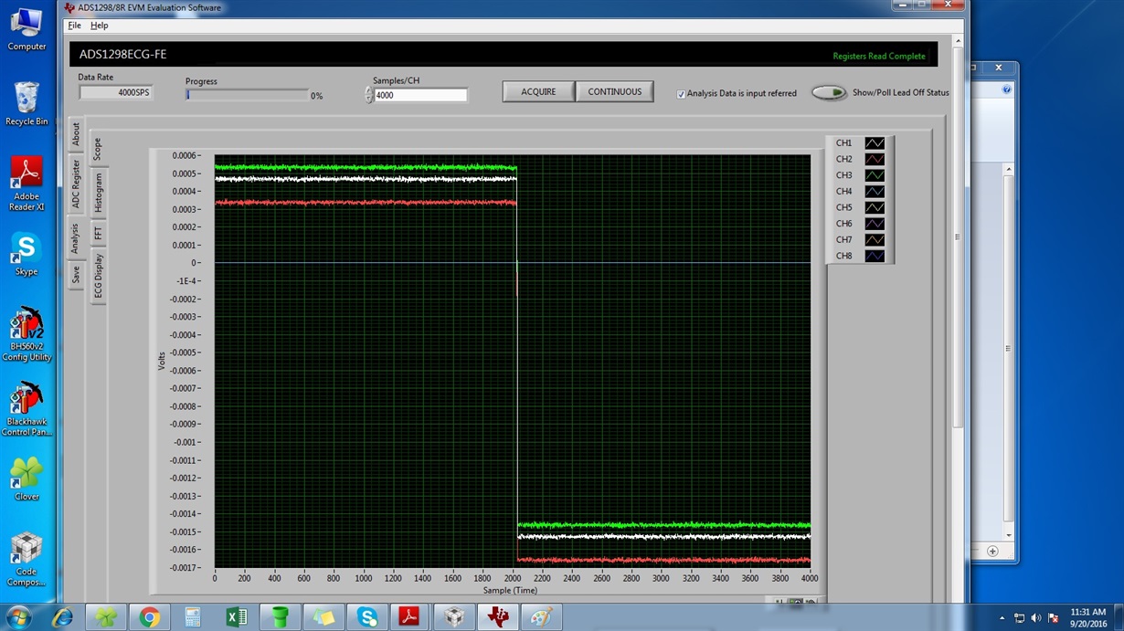Click the ADS1298ECG-FE header title
1124x631 pixels.
click(x=122, y=55)
